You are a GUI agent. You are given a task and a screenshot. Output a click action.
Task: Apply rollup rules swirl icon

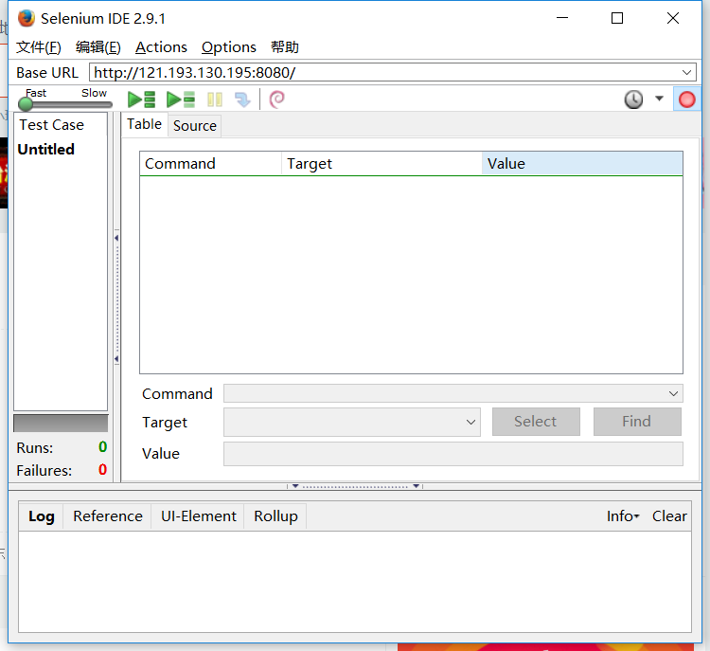click(276, 99)
